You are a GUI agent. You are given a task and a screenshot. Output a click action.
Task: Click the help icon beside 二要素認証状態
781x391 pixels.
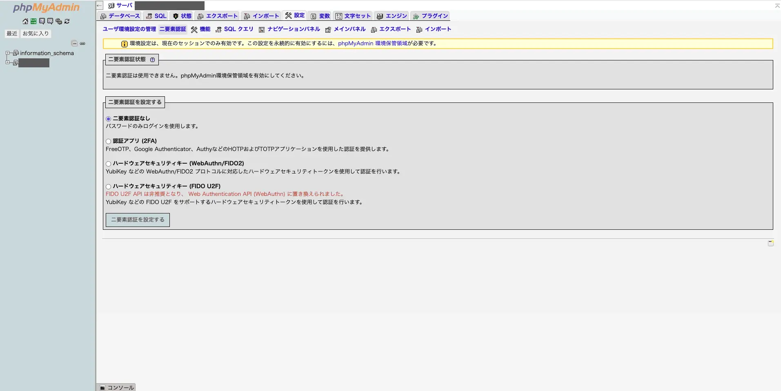[x=152, y=60]
